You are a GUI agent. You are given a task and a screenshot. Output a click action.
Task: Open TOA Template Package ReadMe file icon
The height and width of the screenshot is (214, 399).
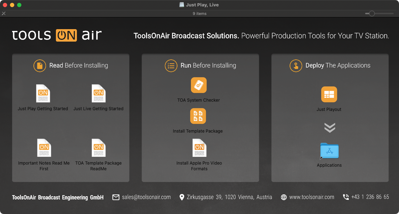[x=98, y=148]
